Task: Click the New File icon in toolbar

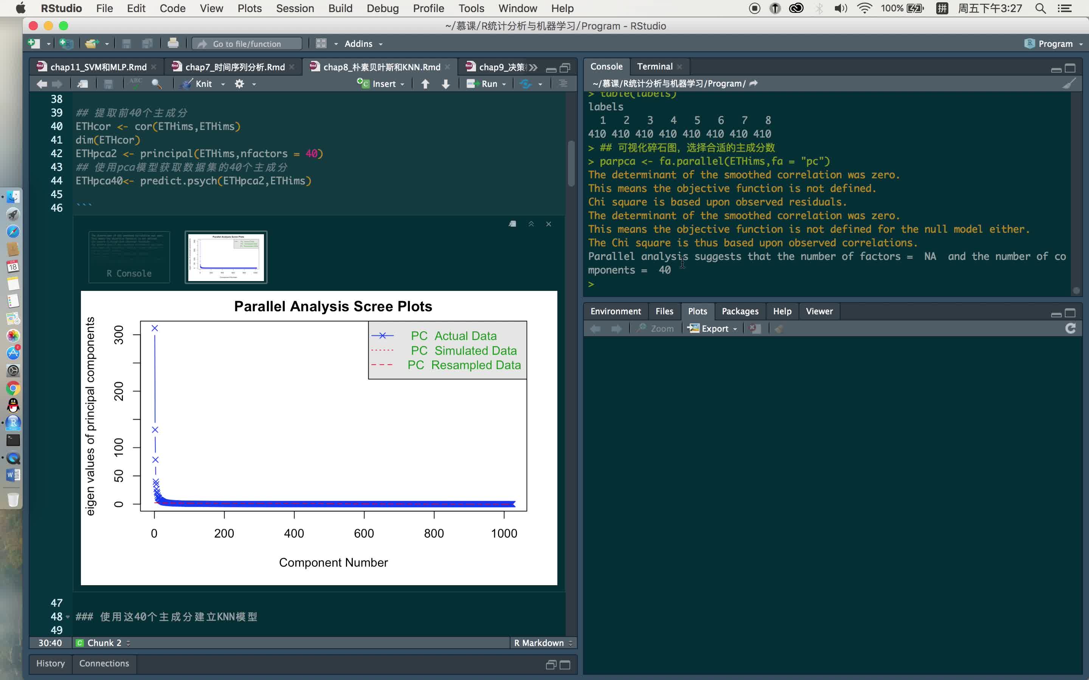Action: coord(34,43)
